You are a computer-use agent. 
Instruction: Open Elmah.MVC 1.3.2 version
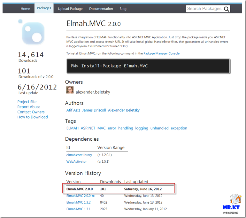coord(79,202)
